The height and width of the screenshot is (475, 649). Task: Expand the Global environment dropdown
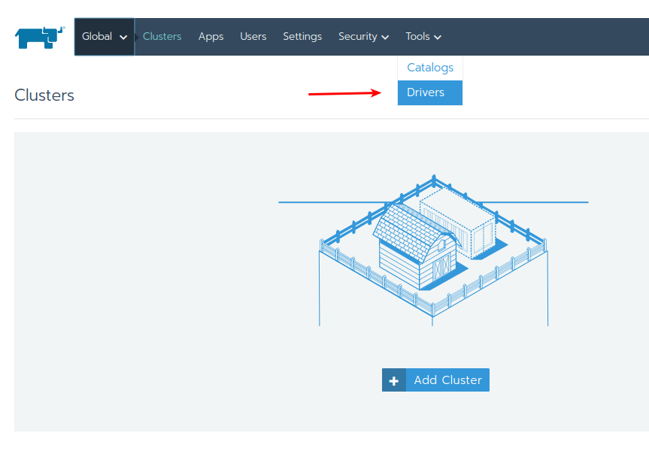pos(104,35)
